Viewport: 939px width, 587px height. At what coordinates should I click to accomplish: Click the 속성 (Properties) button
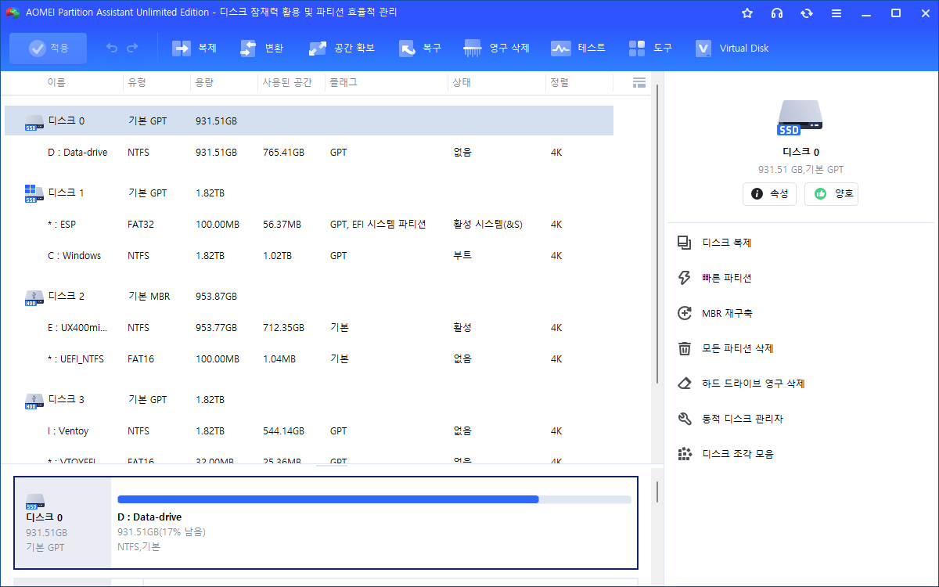pyautogui.click(x=770, y=194)
